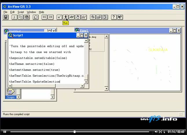This screenshot has width=187, height=135.
Task: Click the line 'theTextTable.UpdateSelection'
Action: pyautogui.click(x=34, y=82)
